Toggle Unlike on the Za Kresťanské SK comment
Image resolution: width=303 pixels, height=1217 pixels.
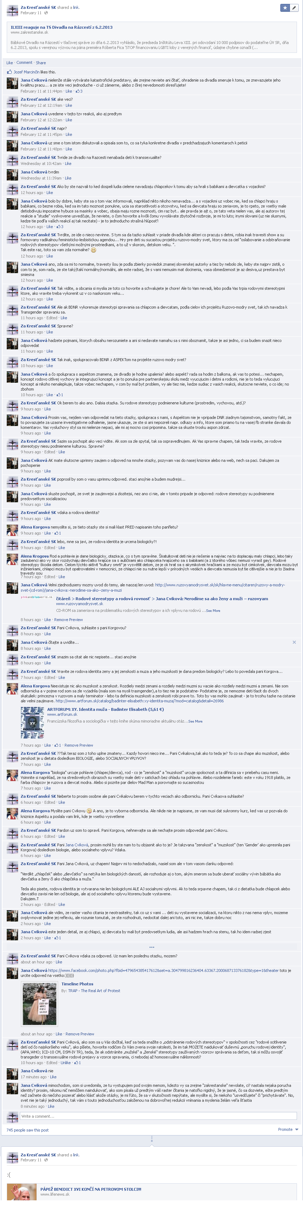66,1062
